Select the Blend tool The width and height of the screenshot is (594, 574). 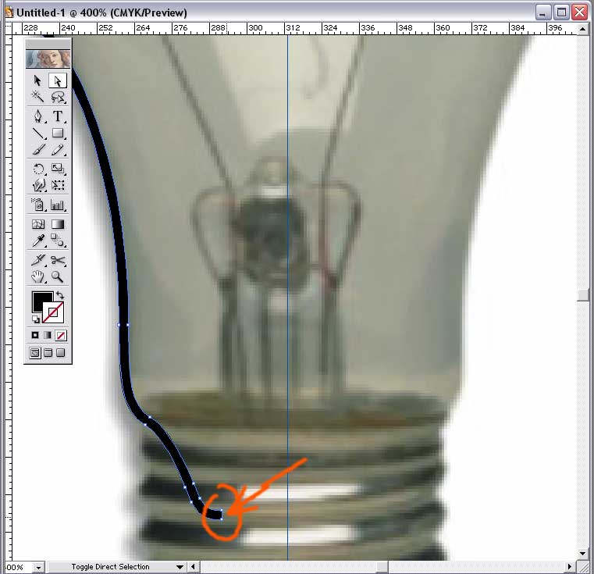58,241
